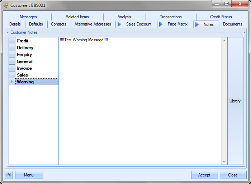
Task: Open the Menu button
Action: coord(29,175)
